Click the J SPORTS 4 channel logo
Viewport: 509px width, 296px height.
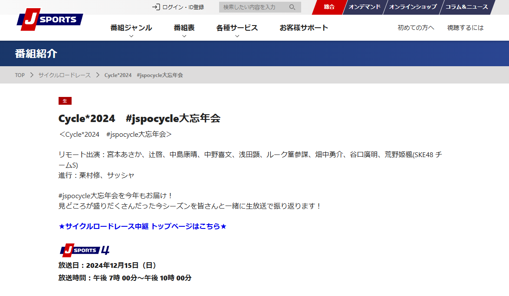[85, 250]
